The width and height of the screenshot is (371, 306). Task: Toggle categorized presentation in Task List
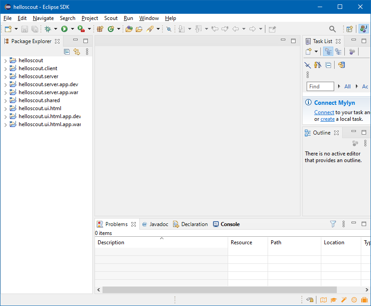tap(328, 51)
